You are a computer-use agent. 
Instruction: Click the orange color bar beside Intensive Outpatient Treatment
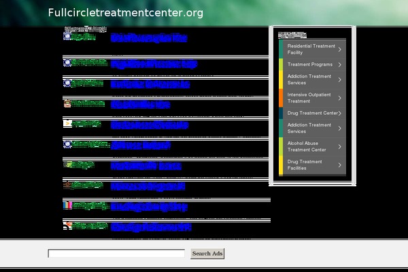pos(281,97)
